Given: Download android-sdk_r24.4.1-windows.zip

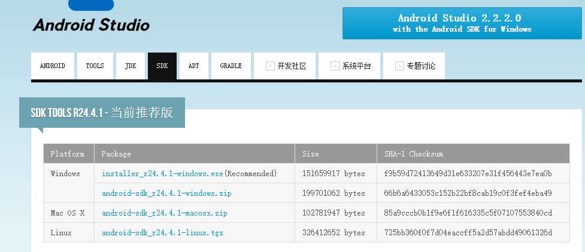Looking at the screenshot, I should click(x=166, y=193).
